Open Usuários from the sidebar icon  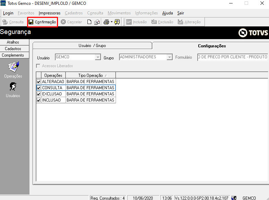[x=13, y=86]
